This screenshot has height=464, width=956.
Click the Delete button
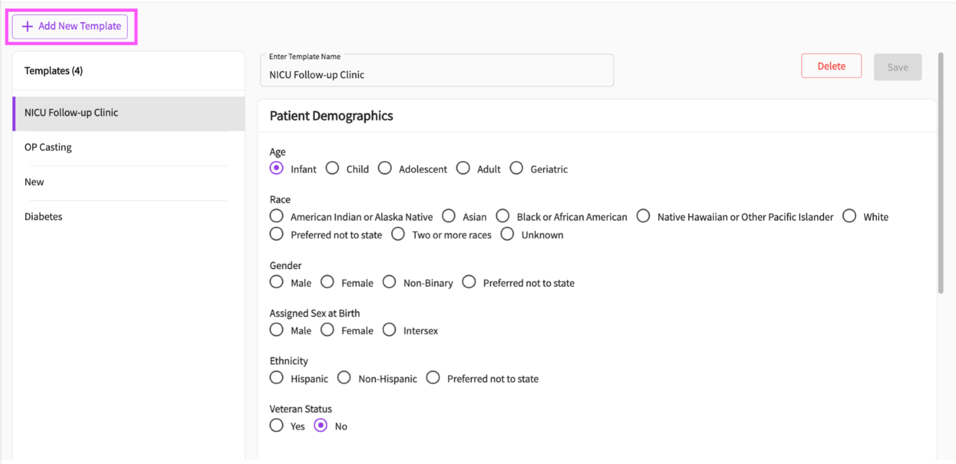tap(831, 66)
